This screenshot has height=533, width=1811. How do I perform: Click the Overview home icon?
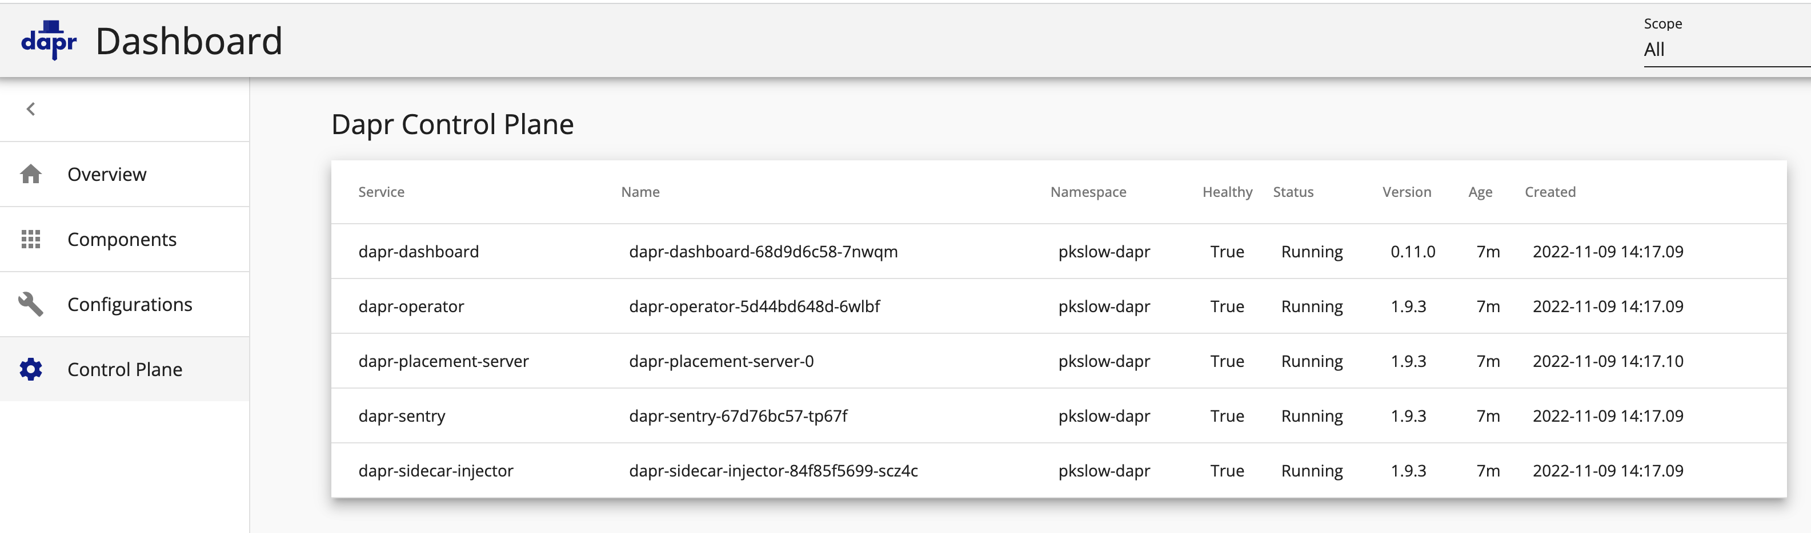click(31, 173)
